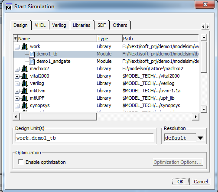Click the machxo2 library icon
This screenshot has height=192, width=218.
point(25,69)
